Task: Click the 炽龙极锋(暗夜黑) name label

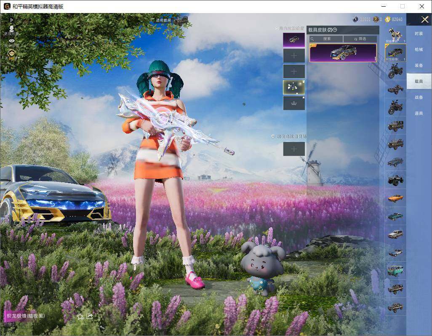Action: [26, 316]
